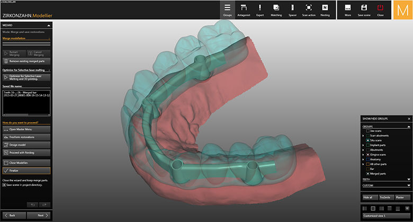Toggle Bar group visibility checkbox
The image size is (413, 222).
[368, 169]
